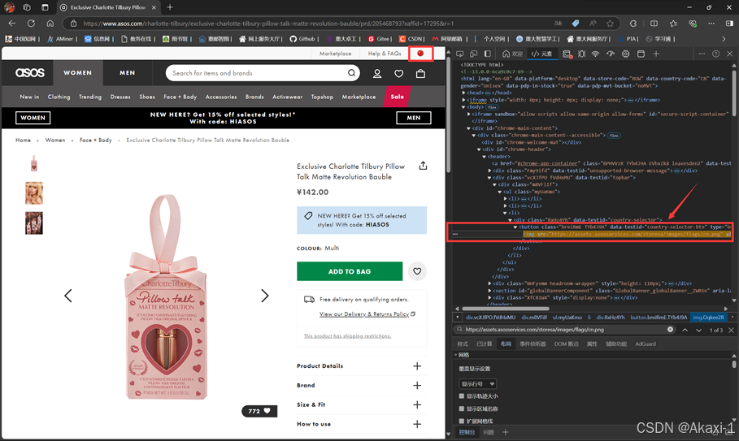Toggle DevTools inspect element picker icon
The height and width of the screenshot is (441, 739).
click(x=460, y=54)
